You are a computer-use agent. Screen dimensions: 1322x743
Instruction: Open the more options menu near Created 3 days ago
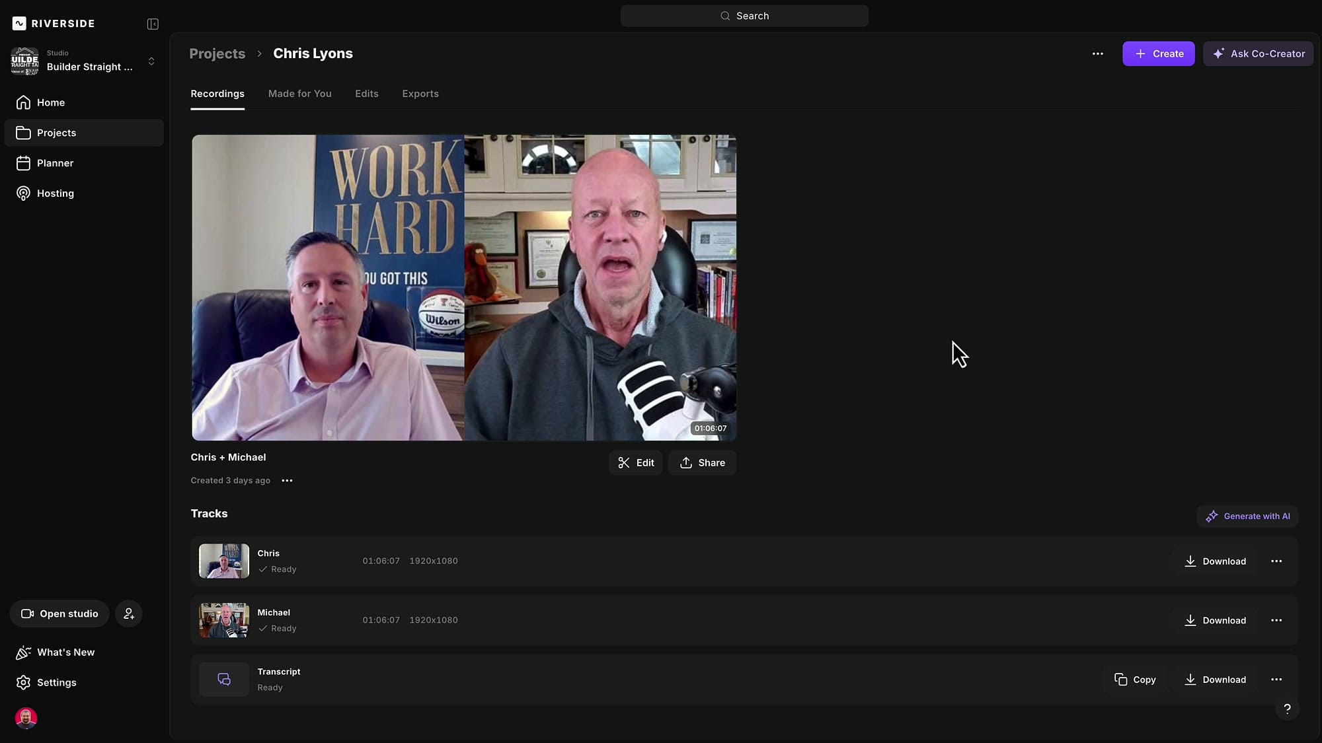(287, 480)
